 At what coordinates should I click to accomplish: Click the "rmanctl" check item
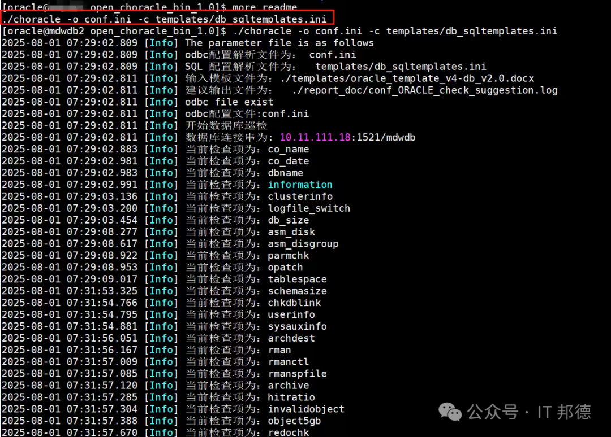pos(289,361)
